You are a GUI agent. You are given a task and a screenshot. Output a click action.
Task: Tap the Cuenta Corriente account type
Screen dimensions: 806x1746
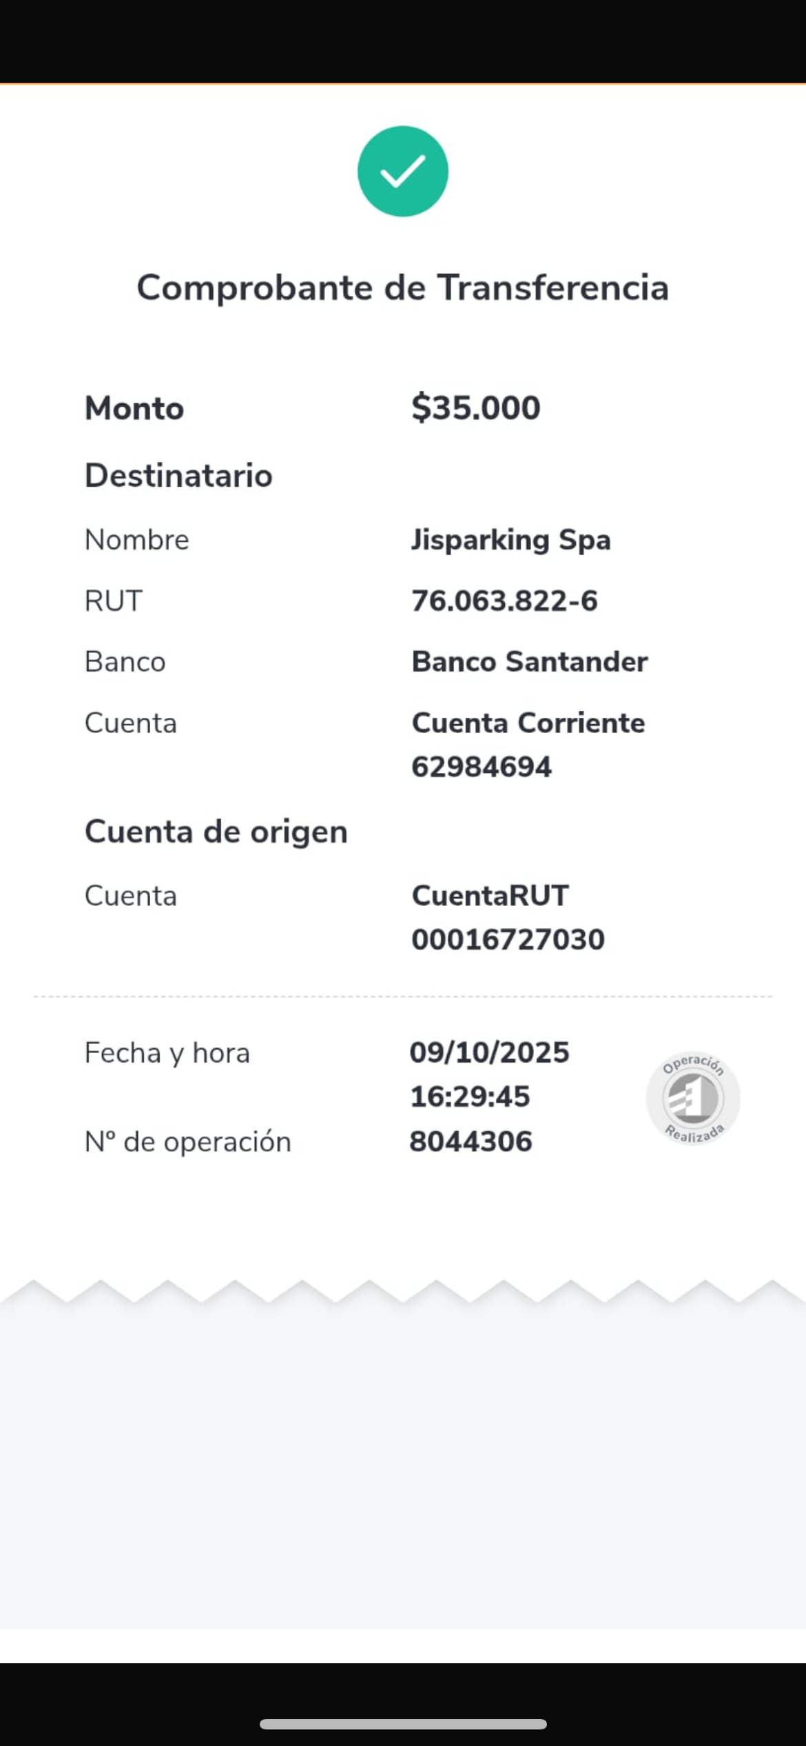528,723
